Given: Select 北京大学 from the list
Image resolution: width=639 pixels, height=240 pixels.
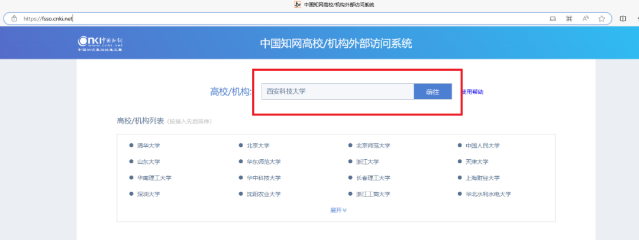Looking at the screenshot, I should (258, 146).
